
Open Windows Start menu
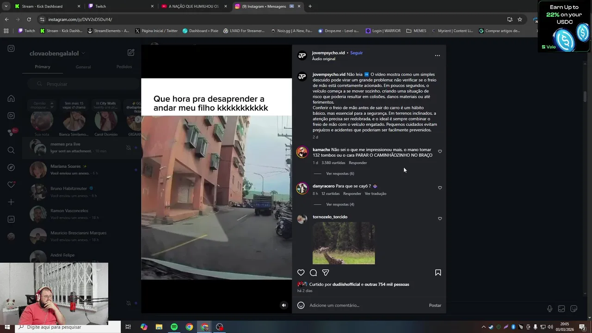(x=7, y=327)
